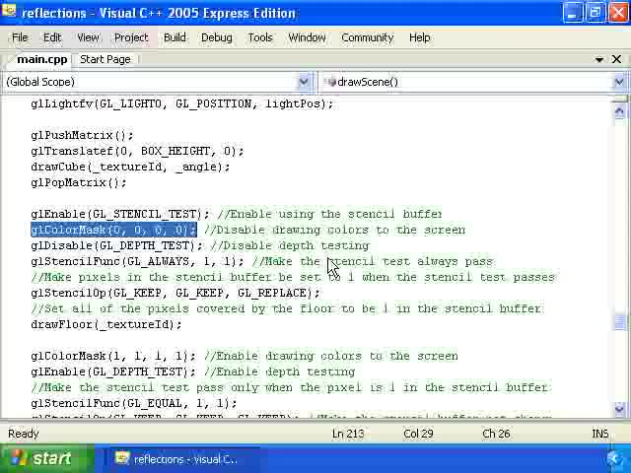Viewport: 631px width, 473px height.
Task: Open the Debug menu
Action: pyautogui.click(x=217, y=37)
